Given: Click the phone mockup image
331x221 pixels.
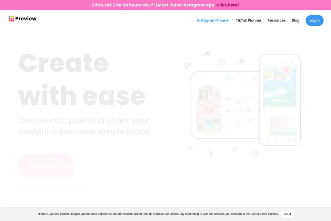Looking at the screenshot, I should (280, 100).
